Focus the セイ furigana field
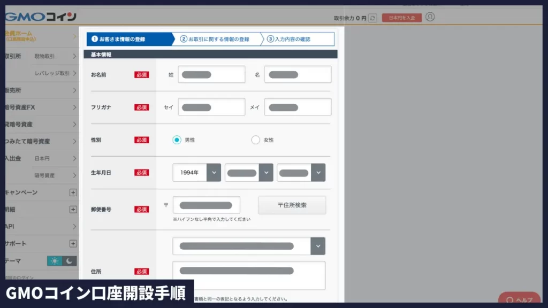This screenshot has width=548, height=308. (x=211, y=107)
